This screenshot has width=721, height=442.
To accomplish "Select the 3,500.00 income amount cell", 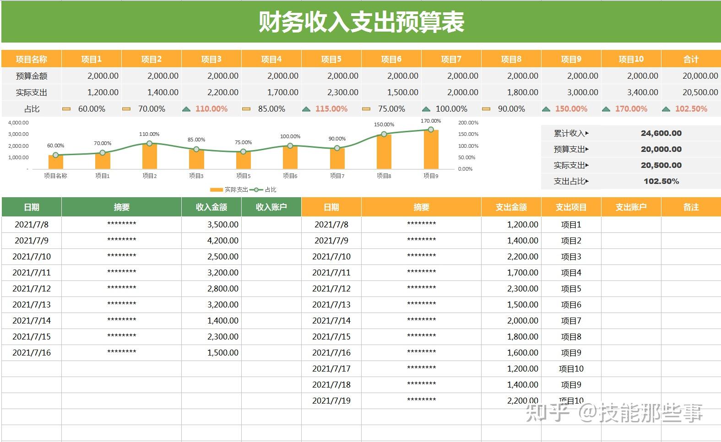I will [x=211, y=225].
